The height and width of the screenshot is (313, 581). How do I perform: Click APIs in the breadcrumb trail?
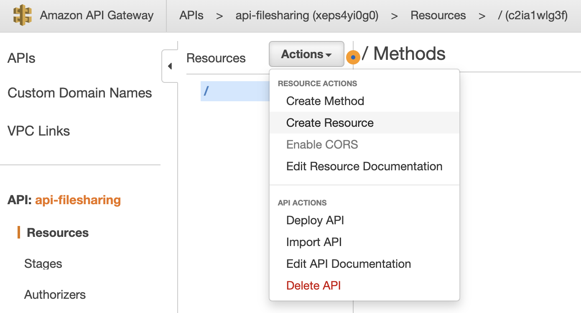191,15
